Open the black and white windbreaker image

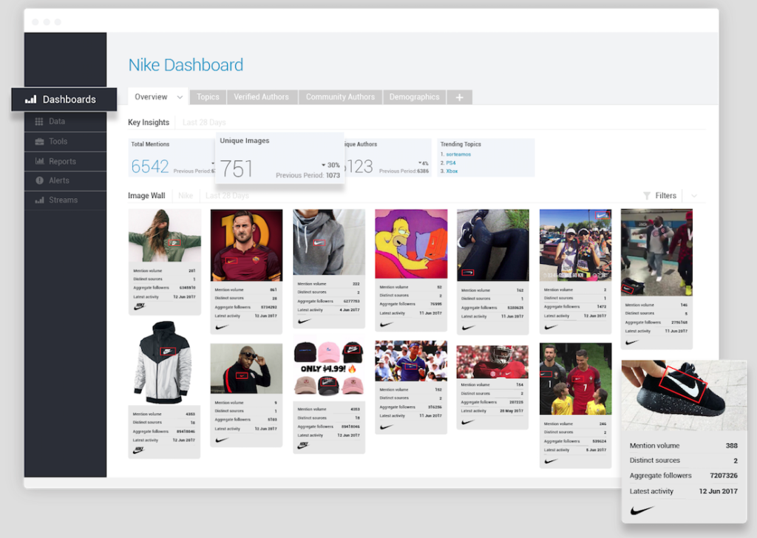point(164,363)
